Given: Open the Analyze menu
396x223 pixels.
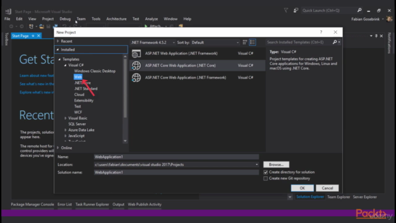Looking at the screenshot, I should [x=151, y=19].
